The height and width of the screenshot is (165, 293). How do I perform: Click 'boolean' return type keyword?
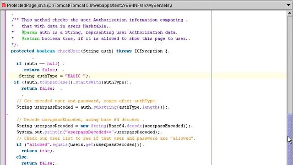click(x=46, y=51)
